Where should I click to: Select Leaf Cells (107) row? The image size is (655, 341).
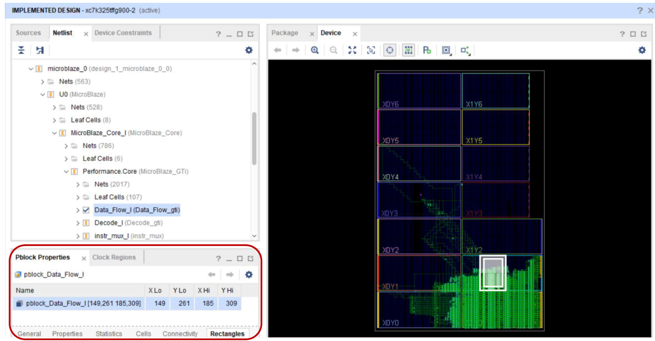[118, 197]
